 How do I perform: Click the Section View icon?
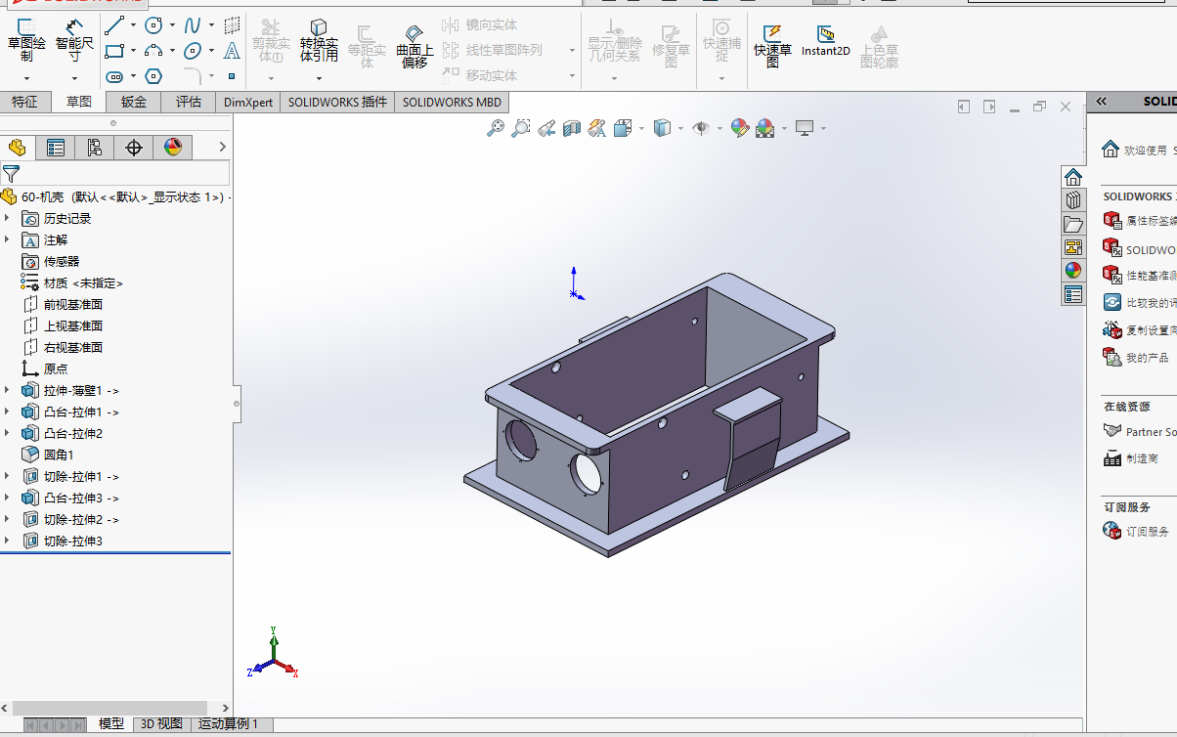point(572,128)
